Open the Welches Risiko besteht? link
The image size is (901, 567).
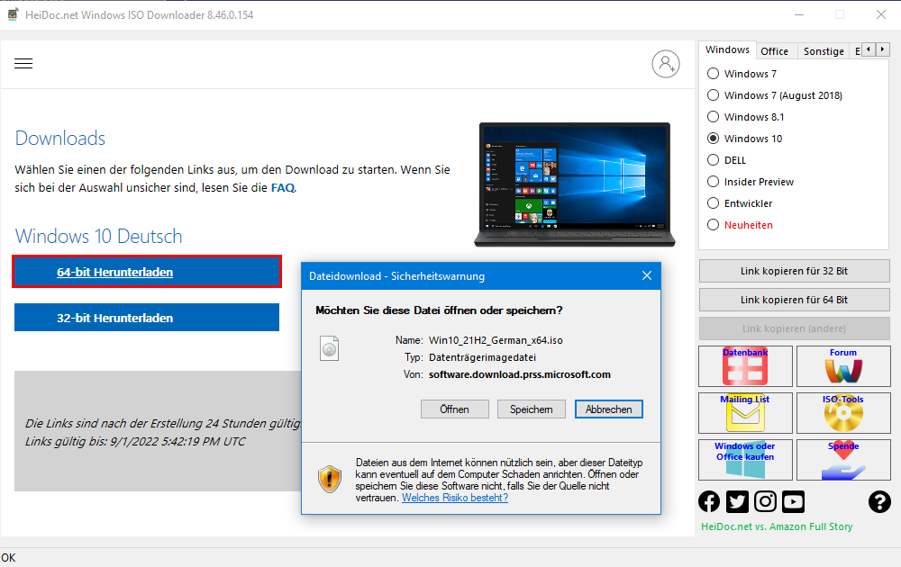click(x=454, y=498)
